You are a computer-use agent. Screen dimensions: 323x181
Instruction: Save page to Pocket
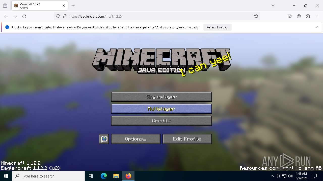(x=290, y=16)
